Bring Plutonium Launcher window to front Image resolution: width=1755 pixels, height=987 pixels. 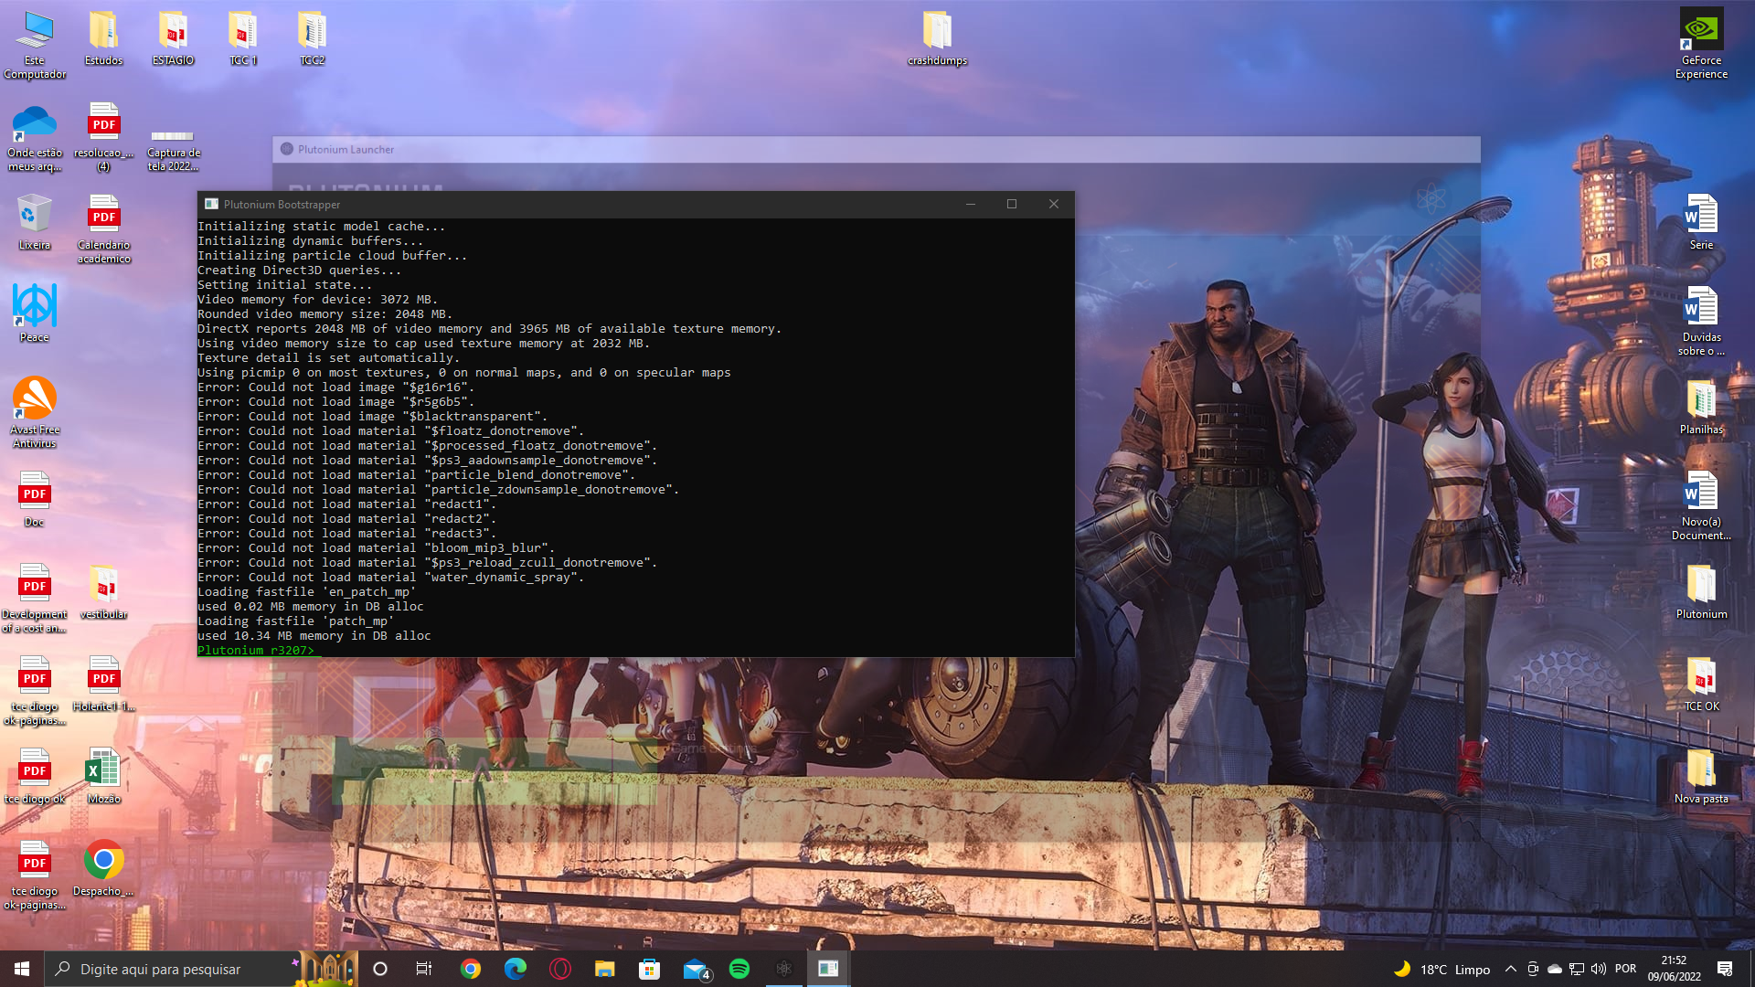tap(876, 149)
